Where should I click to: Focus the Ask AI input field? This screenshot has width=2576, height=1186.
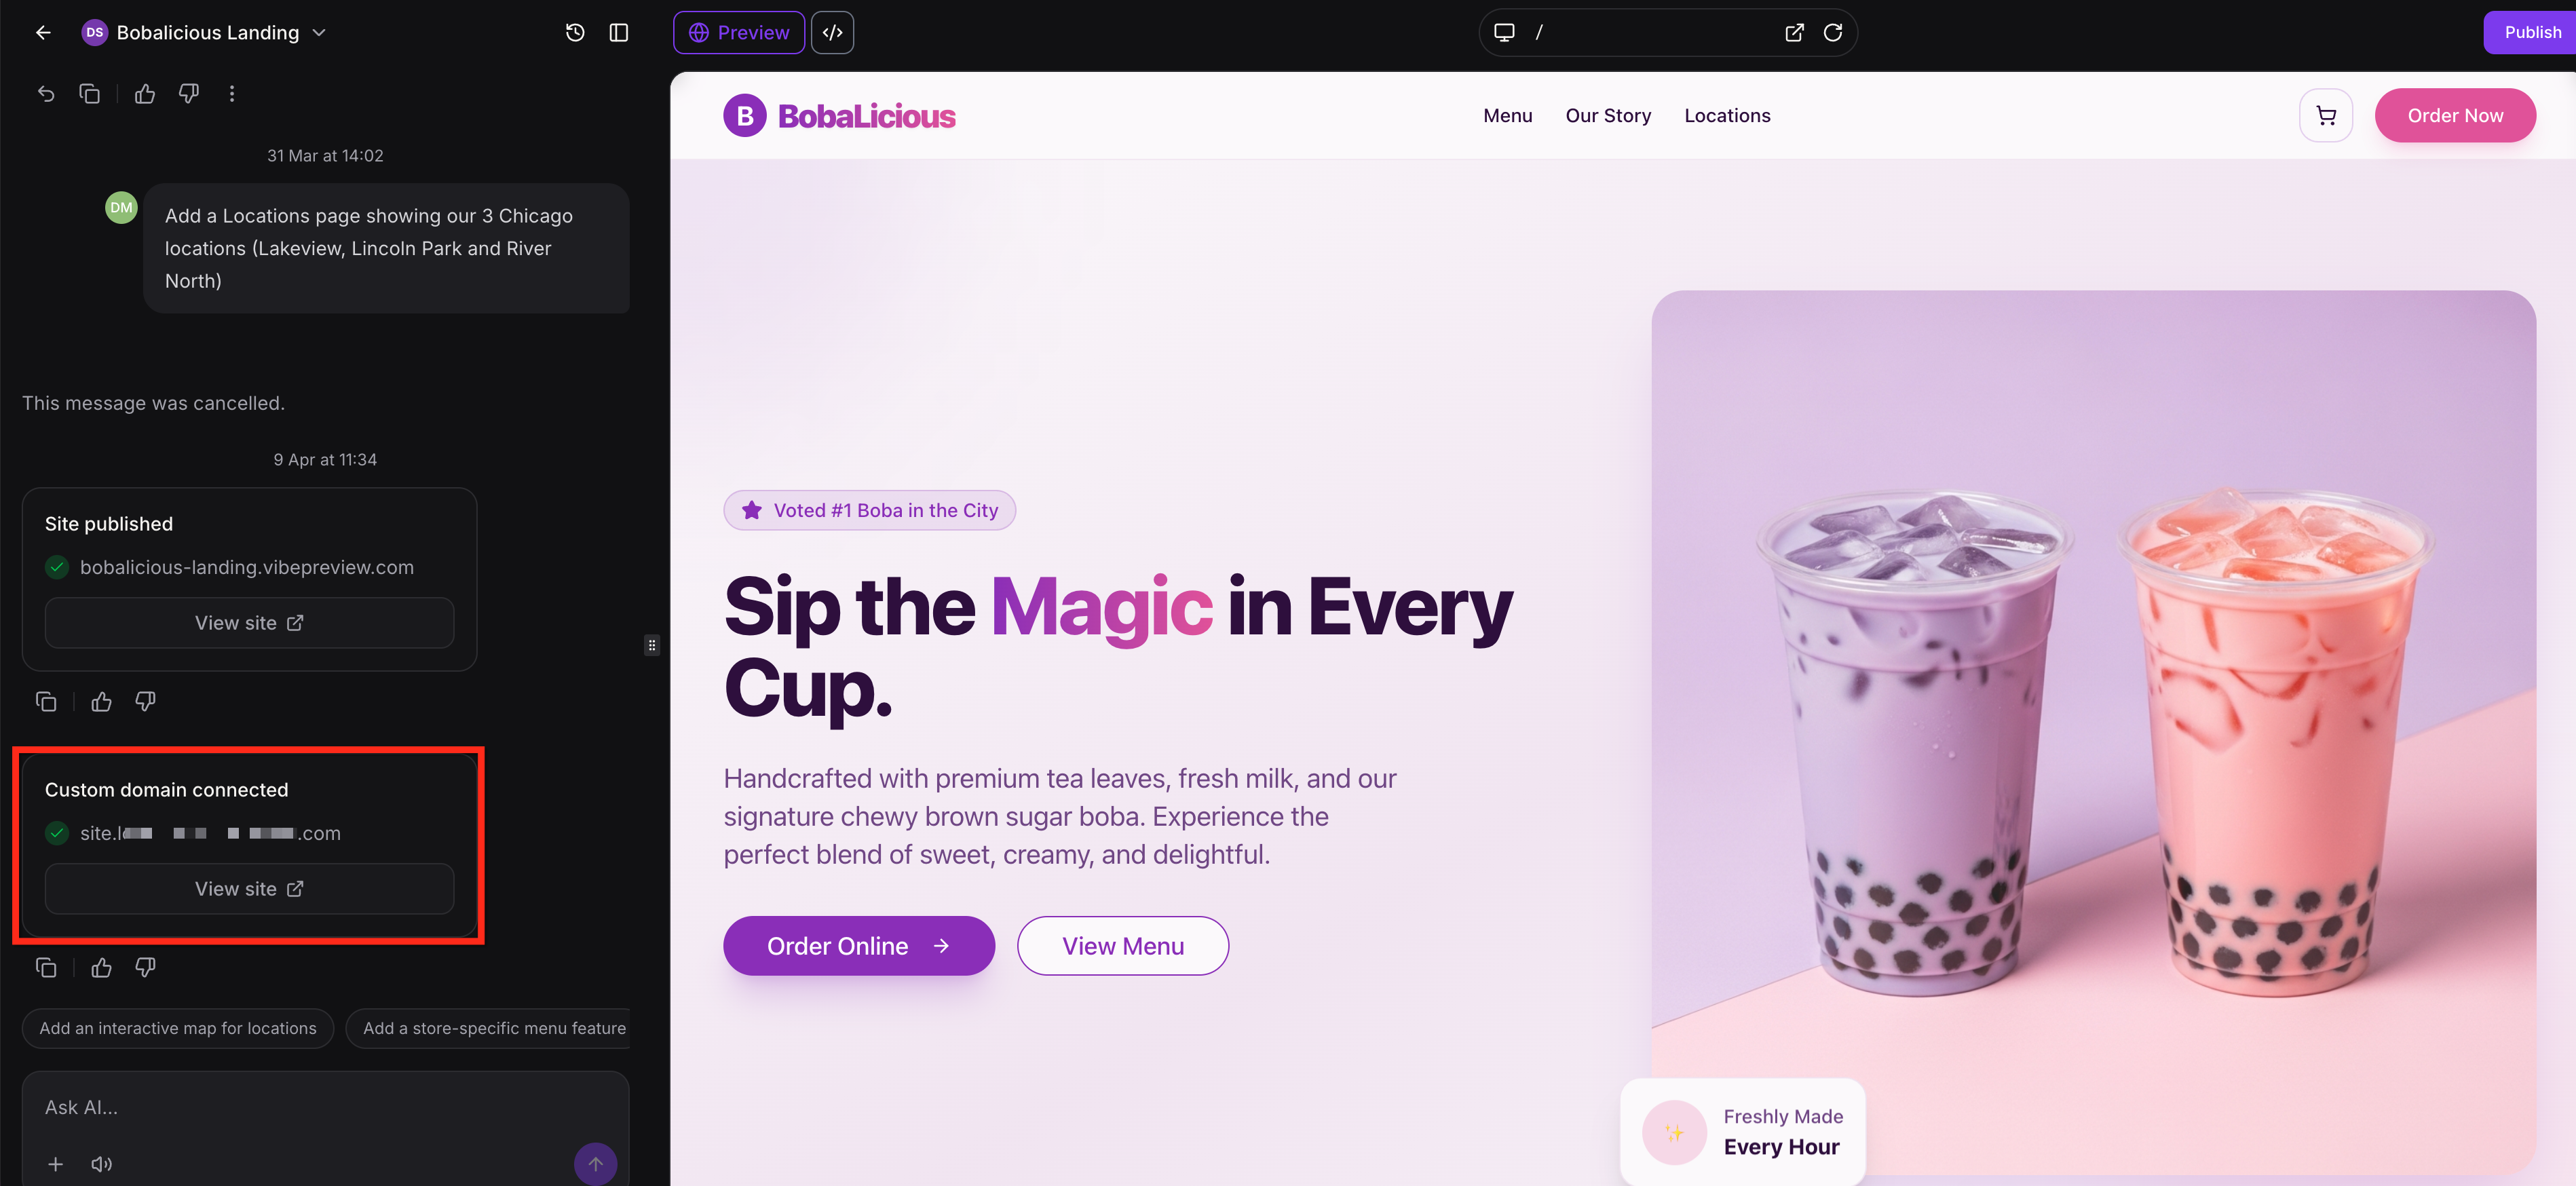325,1108
